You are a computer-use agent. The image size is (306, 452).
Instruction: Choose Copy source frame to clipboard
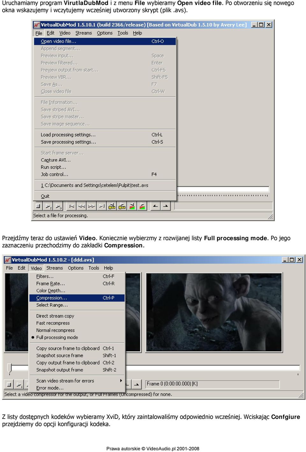pos(77,348)
